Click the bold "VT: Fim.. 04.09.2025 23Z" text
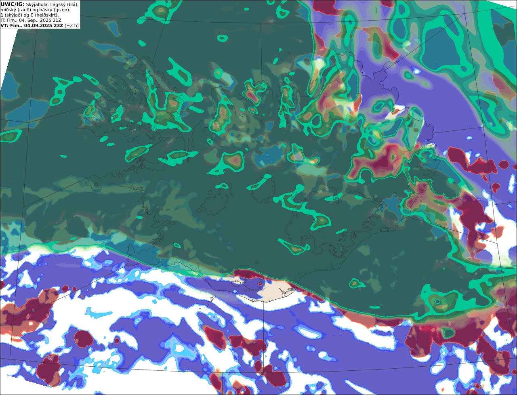The image size is (517, 395). tap(32, 25)
